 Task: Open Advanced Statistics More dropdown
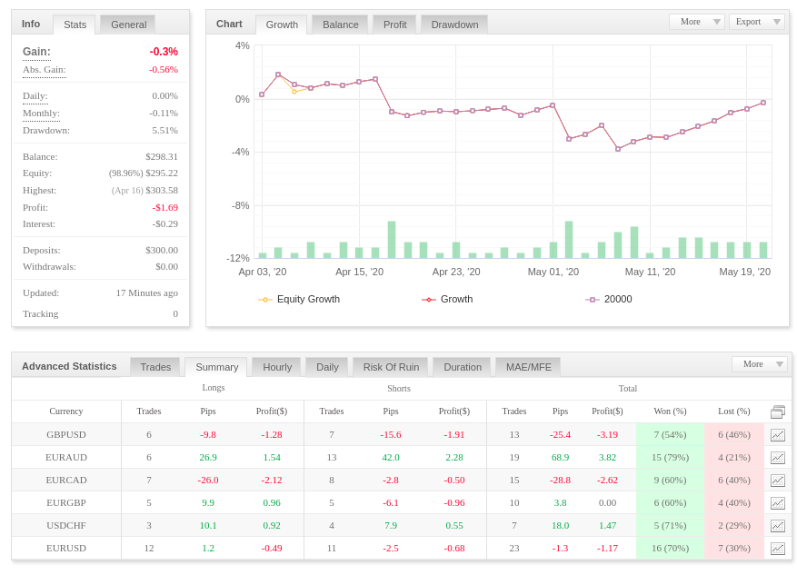tap(760, 364)
